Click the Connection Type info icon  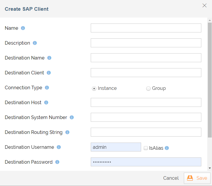pos(47,87)
